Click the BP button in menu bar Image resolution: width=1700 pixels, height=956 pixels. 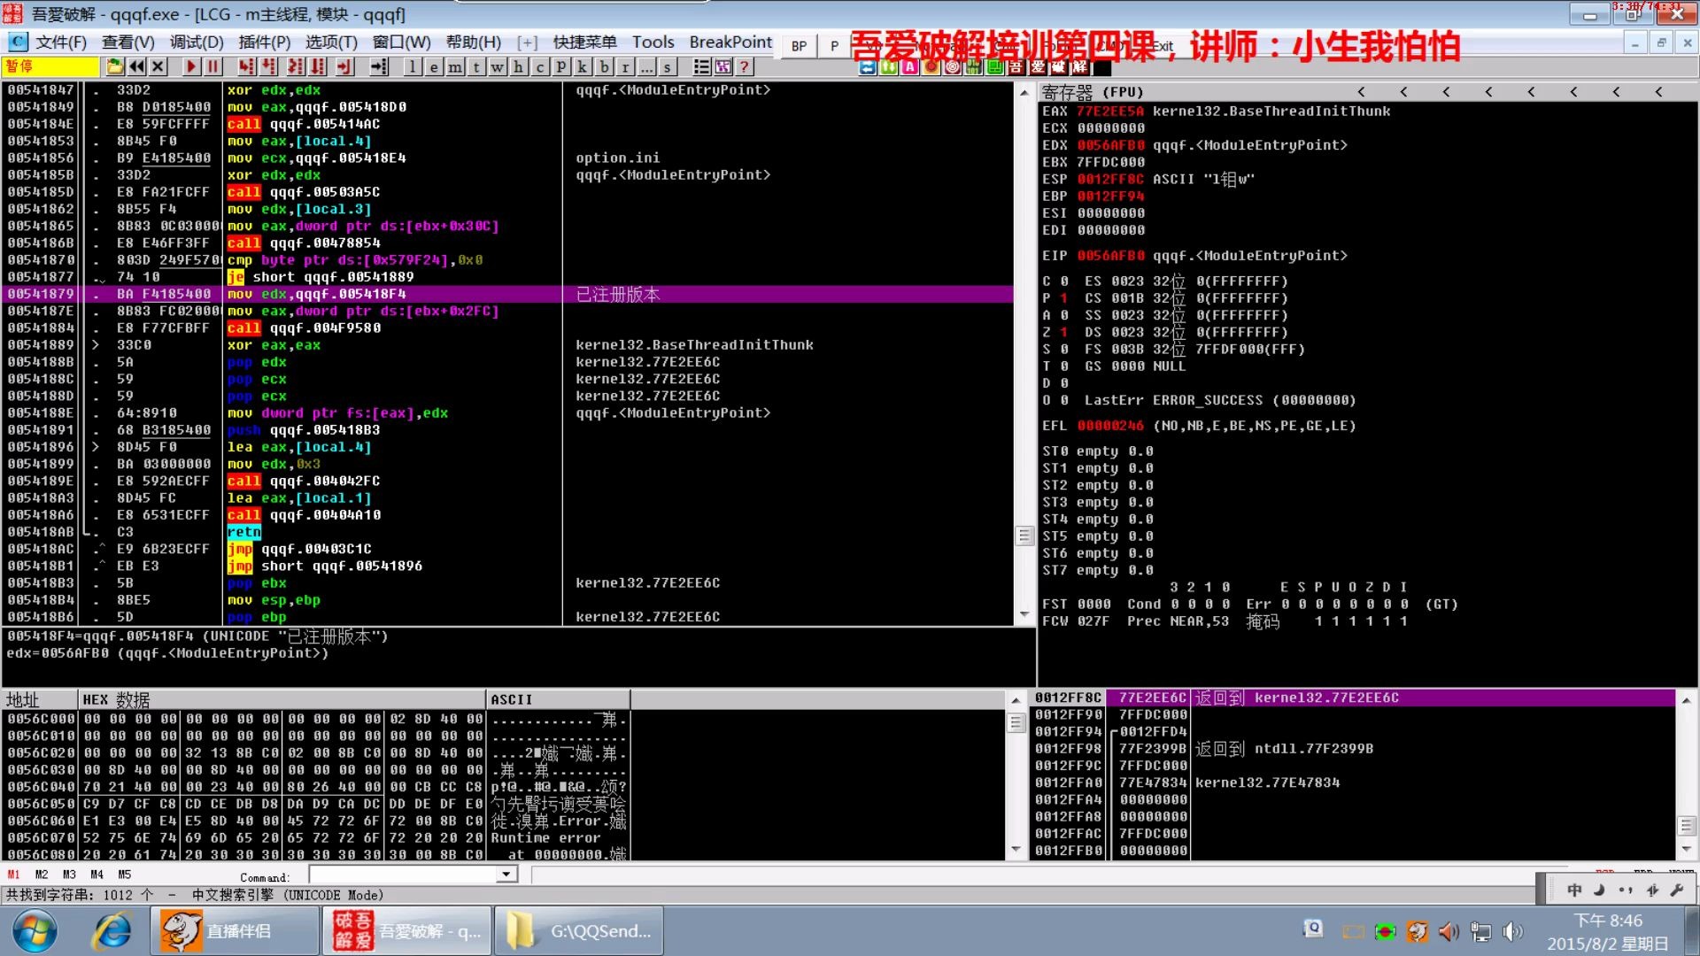(799, 45)
